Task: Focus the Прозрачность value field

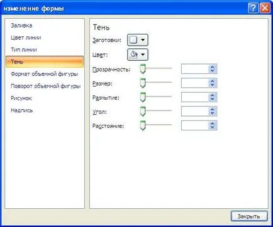Action: pyautogui.click(x=195, y=69)
